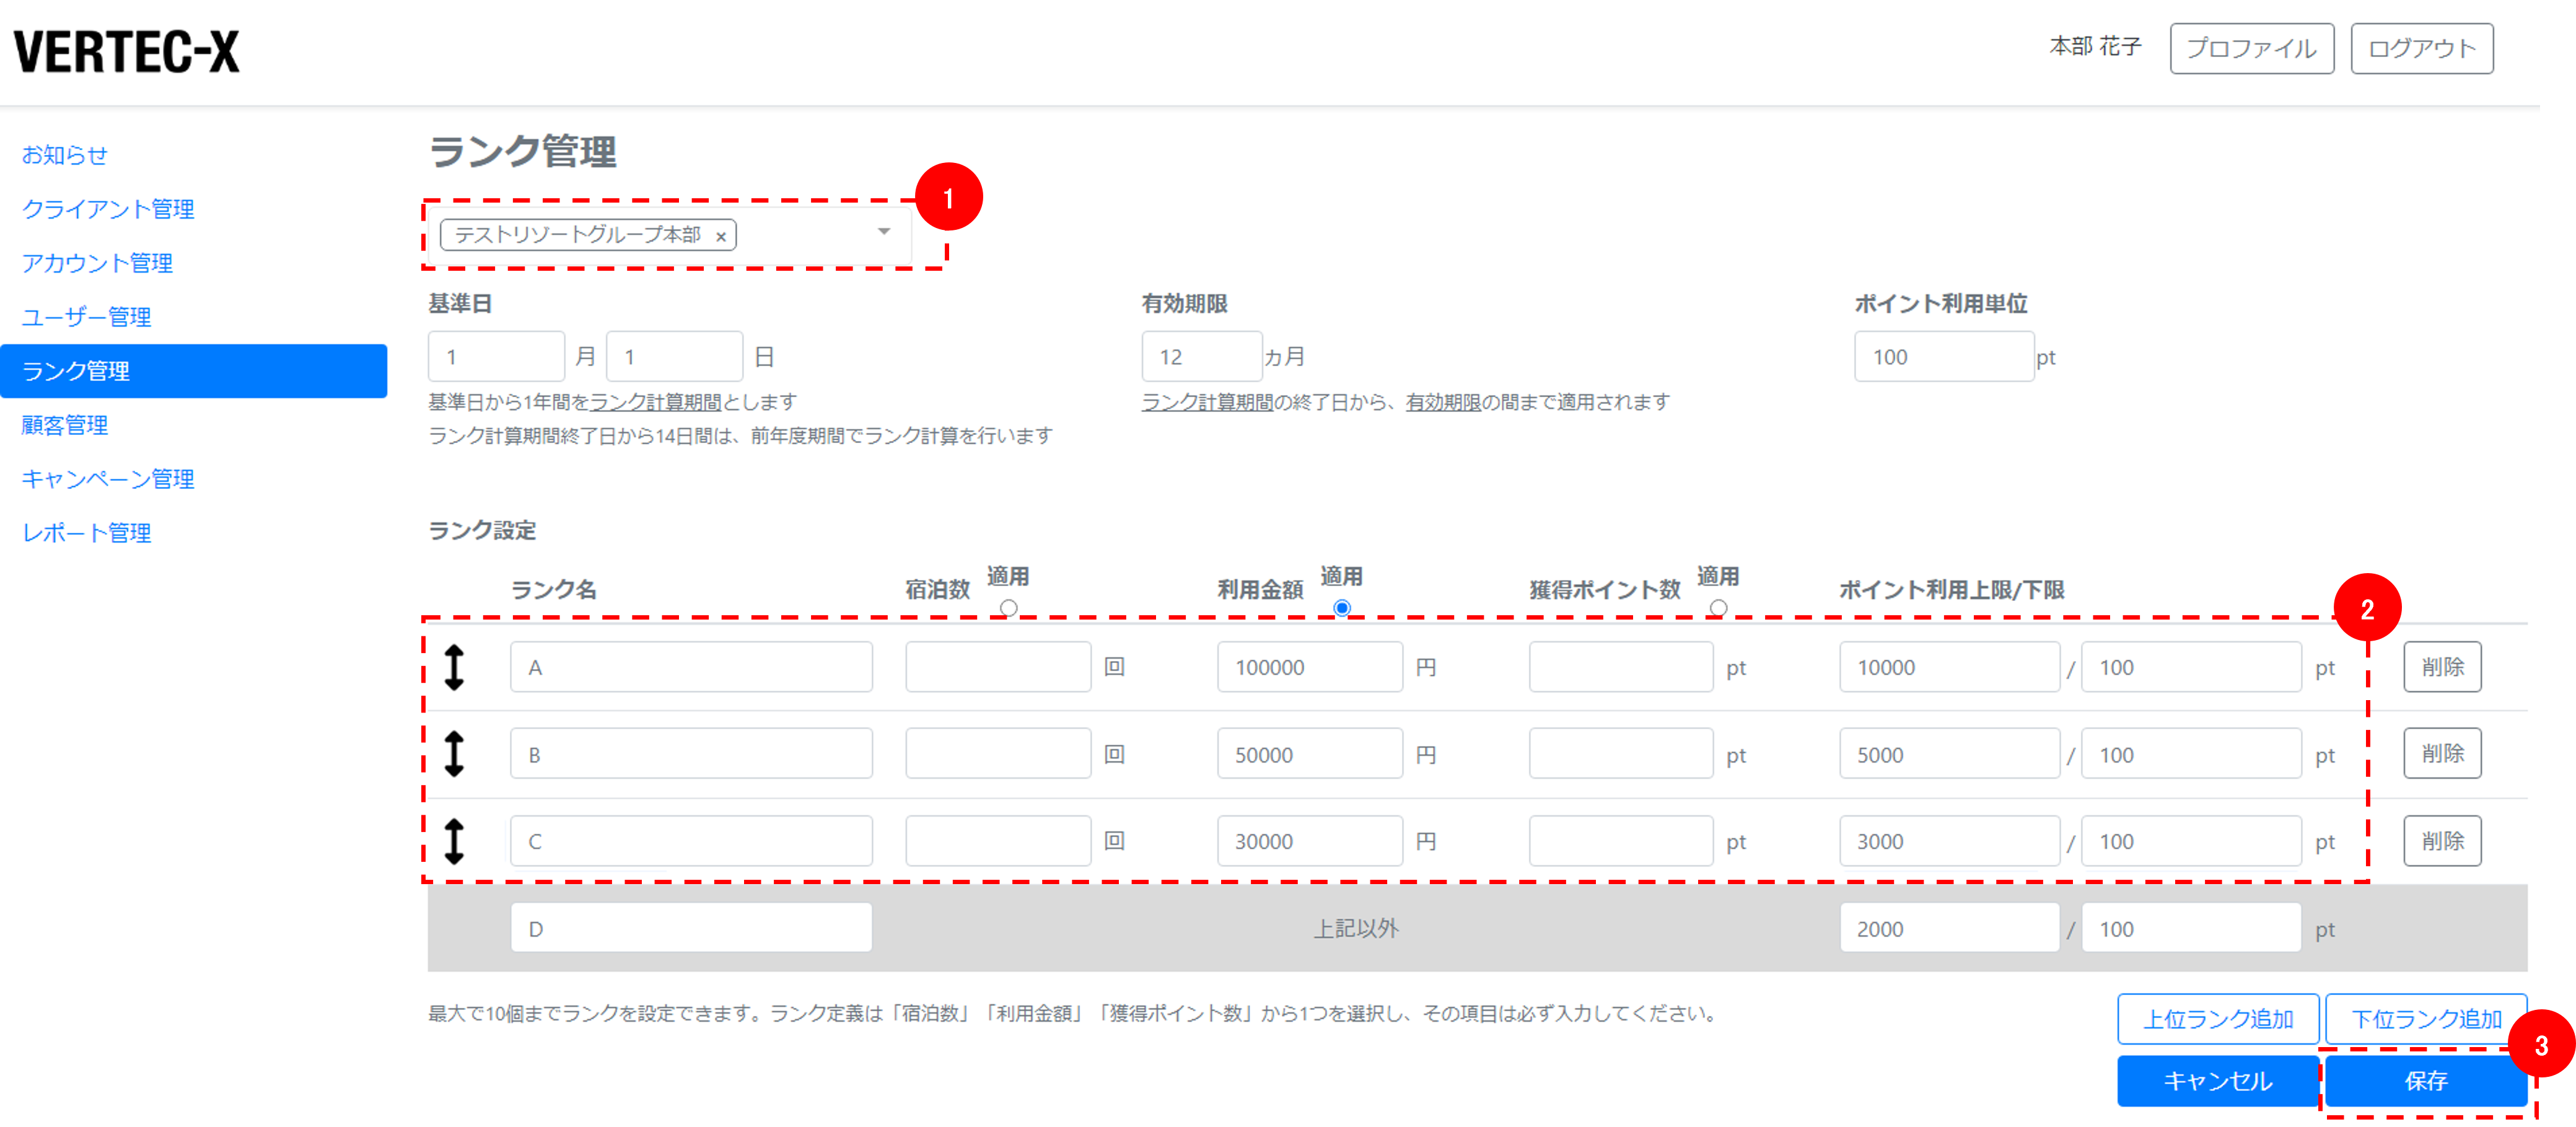Click 削除 for rank B
This screenshot has height=1127, width=2576.
tap(2442, 754)
